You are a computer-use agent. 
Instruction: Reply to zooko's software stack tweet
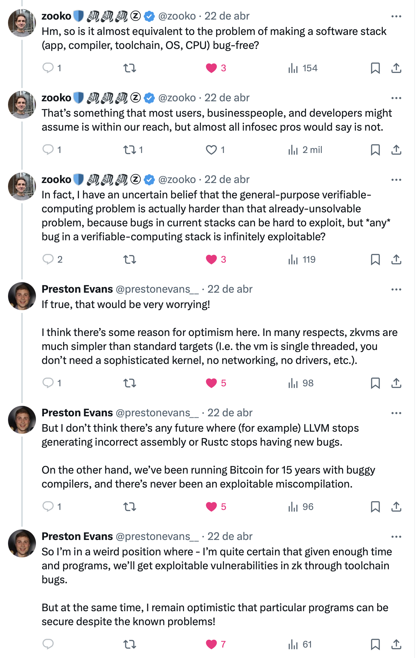(x=48, y=68)
